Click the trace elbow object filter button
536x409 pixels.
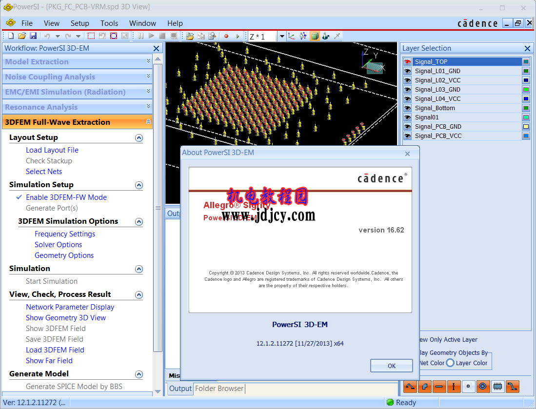coord(425,387)
